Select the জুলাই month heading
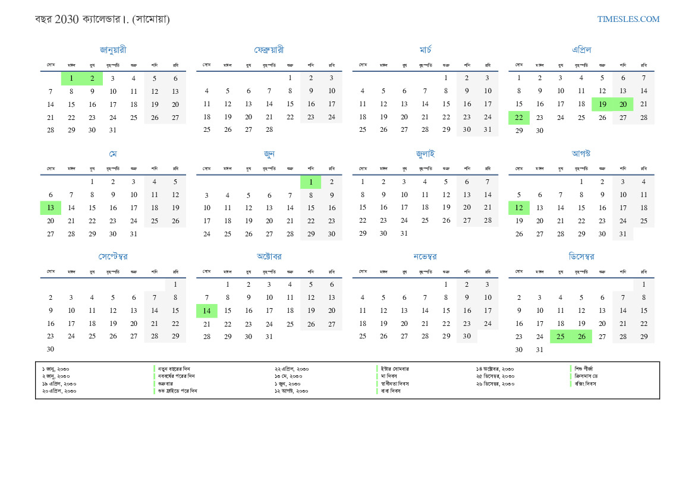 (x=426, y=154)
